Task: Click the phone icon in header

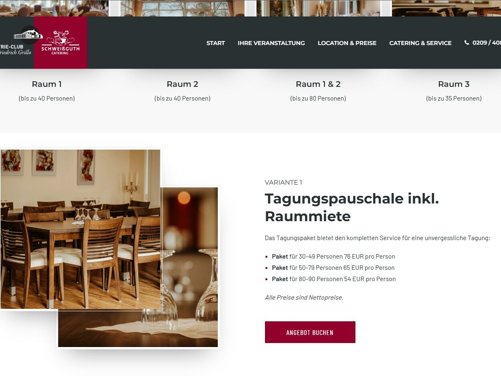Action: coord(467,43)
